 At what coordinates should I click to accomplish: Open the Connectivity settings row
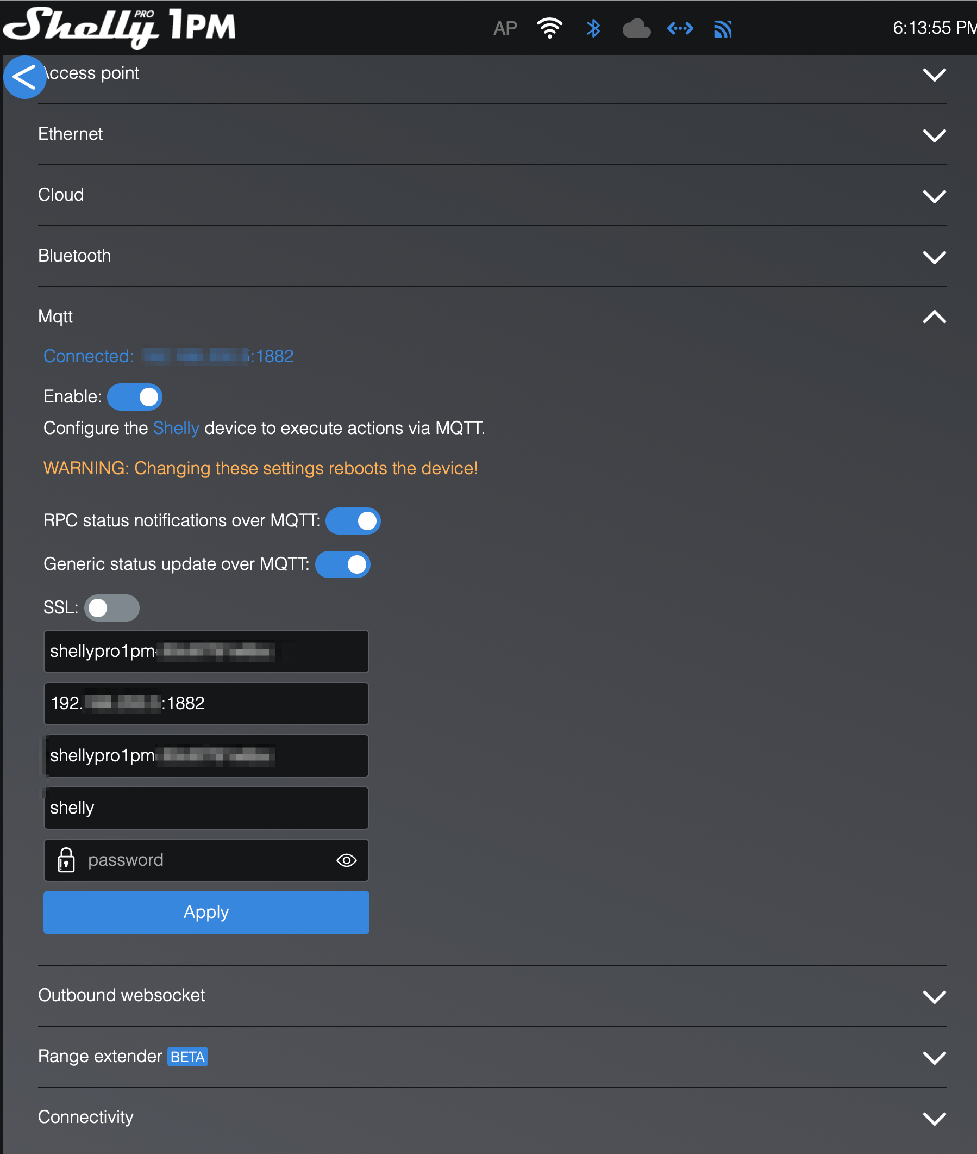[x=492, y=1118]
